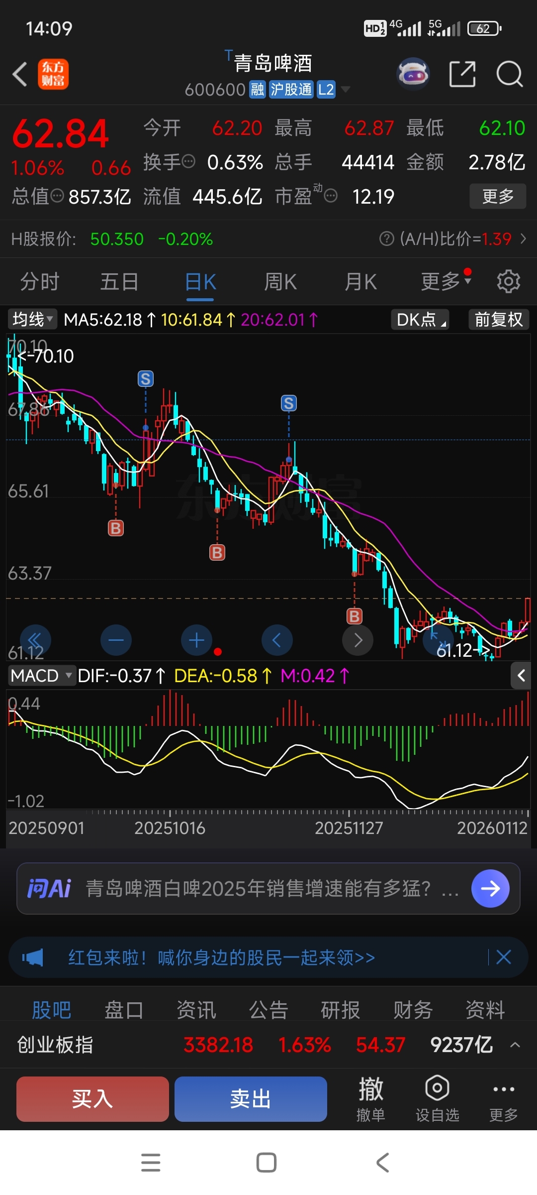Open the 财务 tab
The height and width of the screenshot is (1195, 537).
[x=413, y=1010]
